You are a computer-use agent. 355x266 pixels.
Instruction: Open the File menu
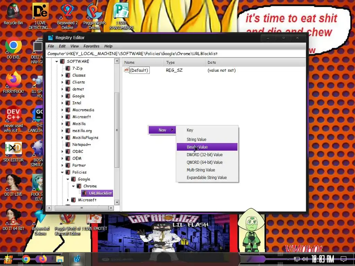point(51,46)
